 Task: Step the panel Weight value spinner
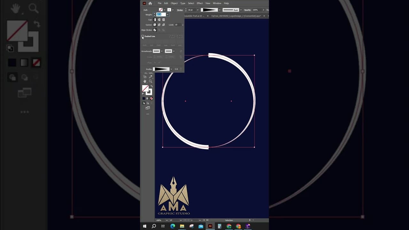(155, 15)
